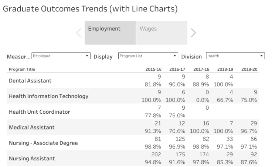The image size is (272, 167).
Task: Select the Health Unit Coordinator row
Action: [x=40, y=112]
